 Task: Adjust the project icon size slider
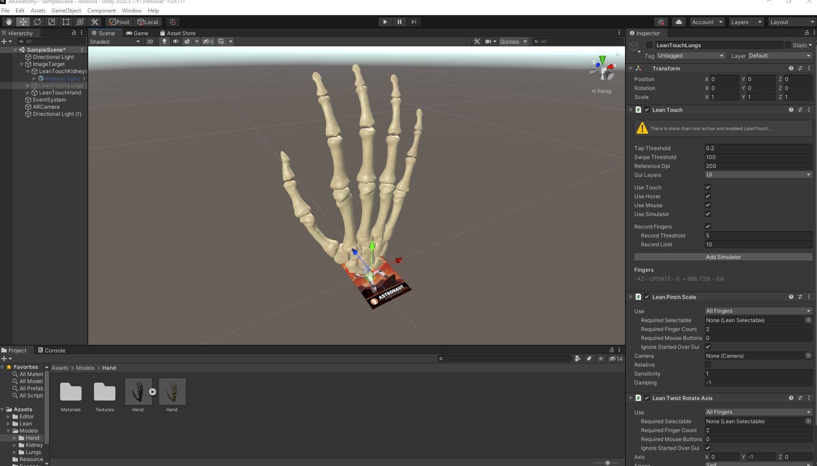pos(607,463)
